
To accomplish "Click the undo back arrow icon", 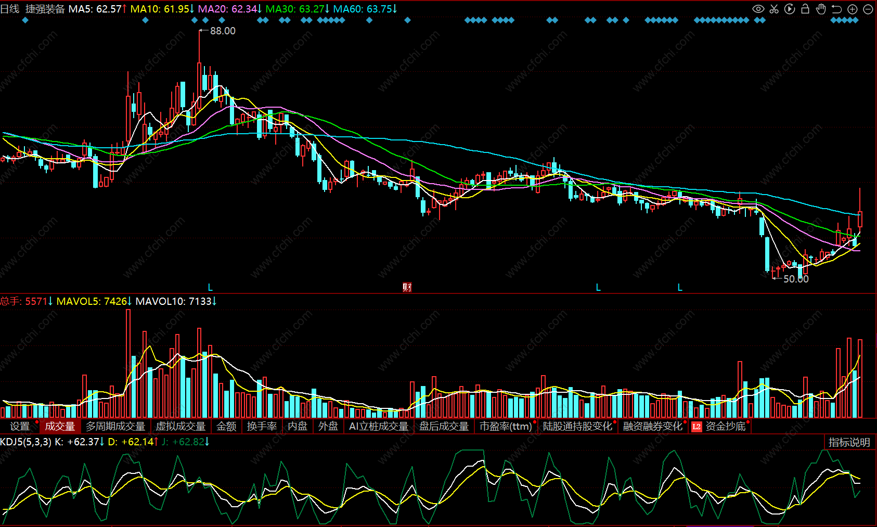I will pos(836,9).
